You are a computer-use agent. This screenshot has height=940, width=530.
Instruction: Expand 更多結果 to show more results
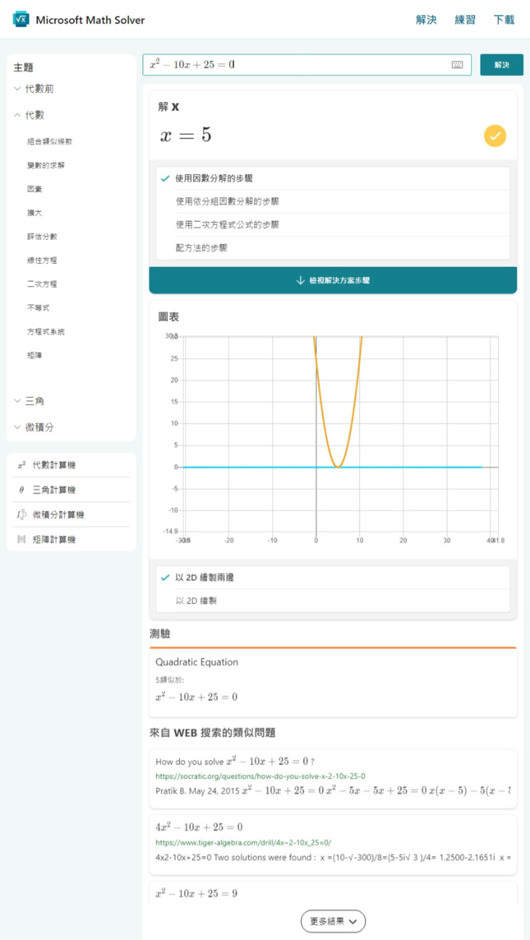click(x=333, y=921)
